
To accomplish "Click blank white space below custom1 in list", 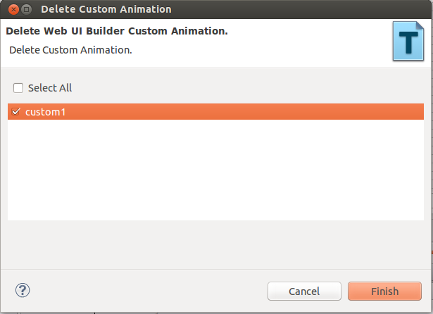I will coord(211,169).
